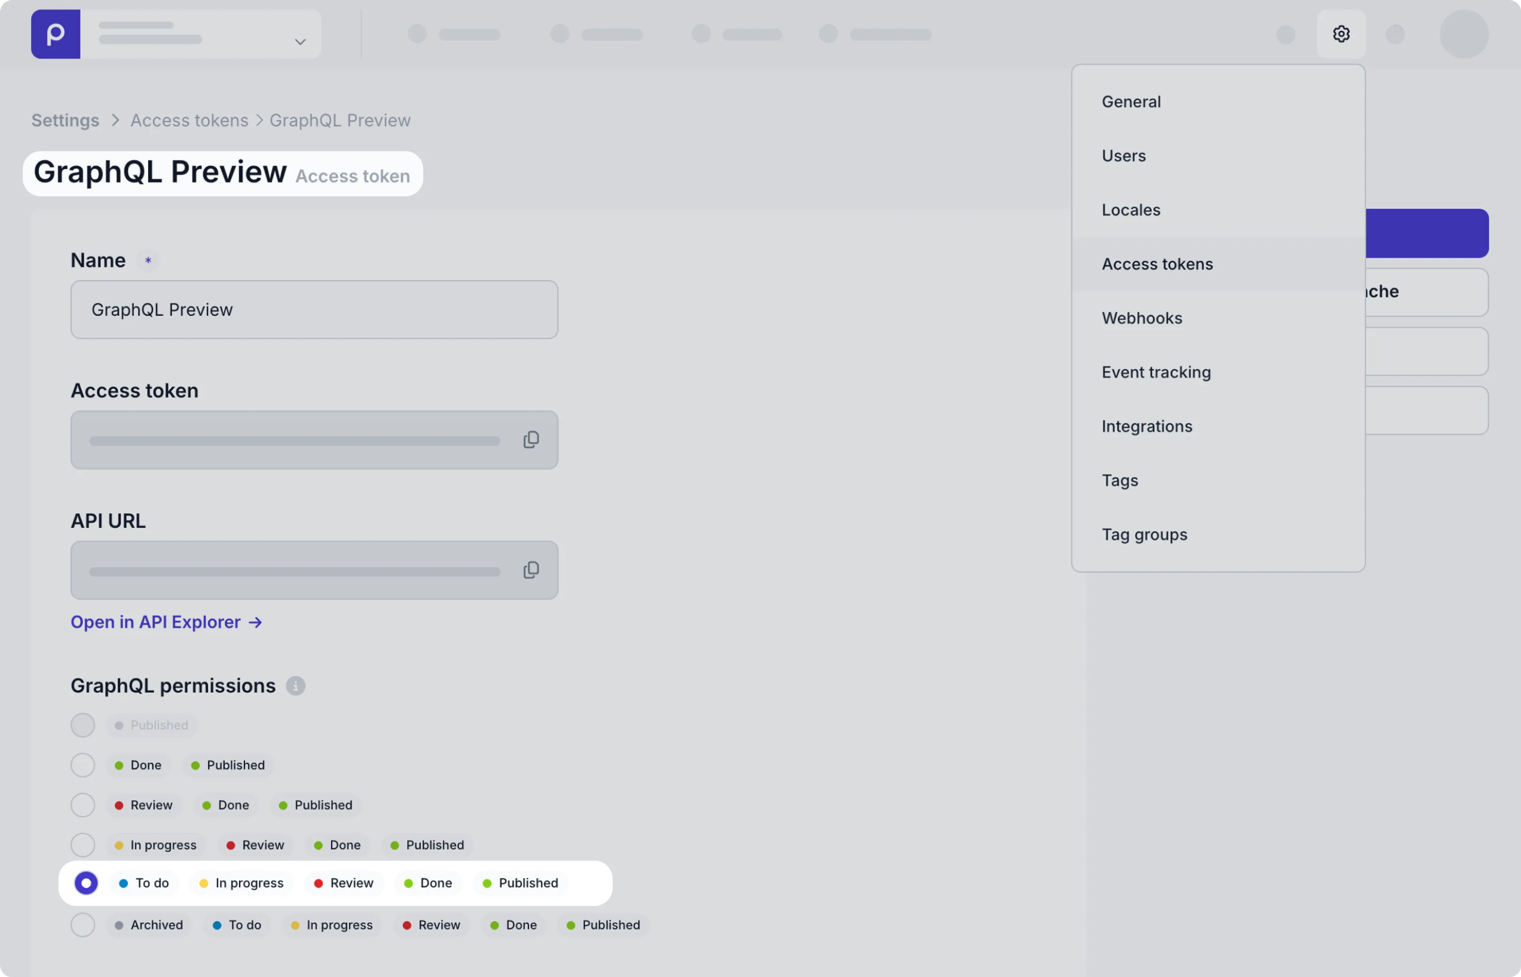Open the user avatar in the top-right
The image size is (1521, 977).
1463,34
